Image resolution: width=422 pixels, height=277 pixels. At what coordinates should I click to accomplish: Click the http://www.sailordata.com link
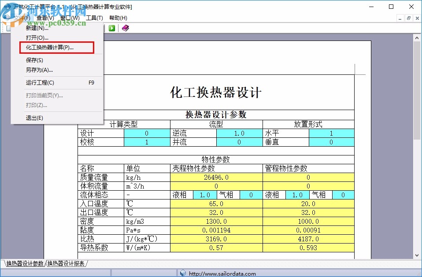(222, 274)
